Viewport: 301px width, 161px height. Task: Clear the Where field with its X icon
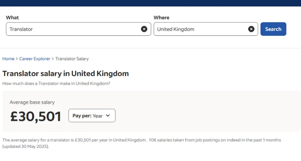tap(251, 29)
